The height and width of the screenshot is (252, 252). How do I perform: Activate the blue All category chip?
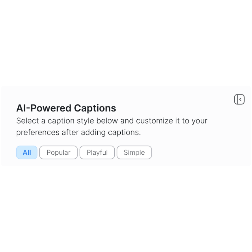coord(27,152)
